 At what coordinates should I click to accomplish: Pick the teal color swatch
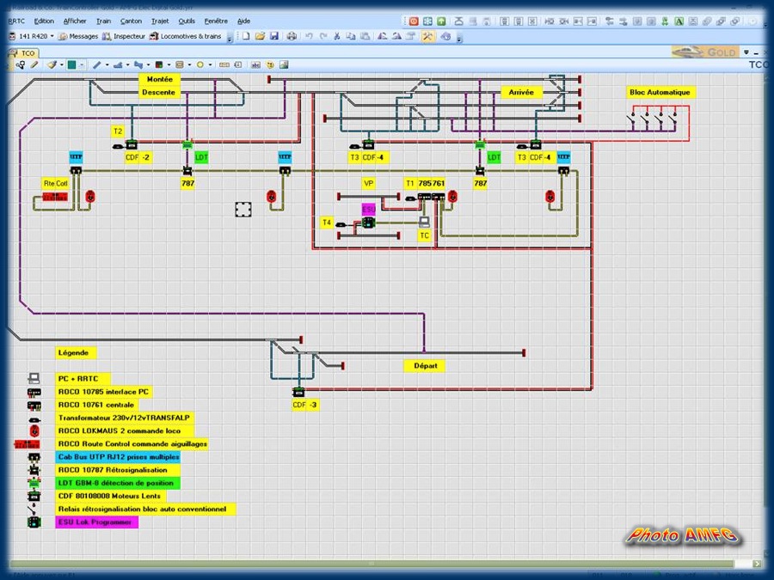71,64
